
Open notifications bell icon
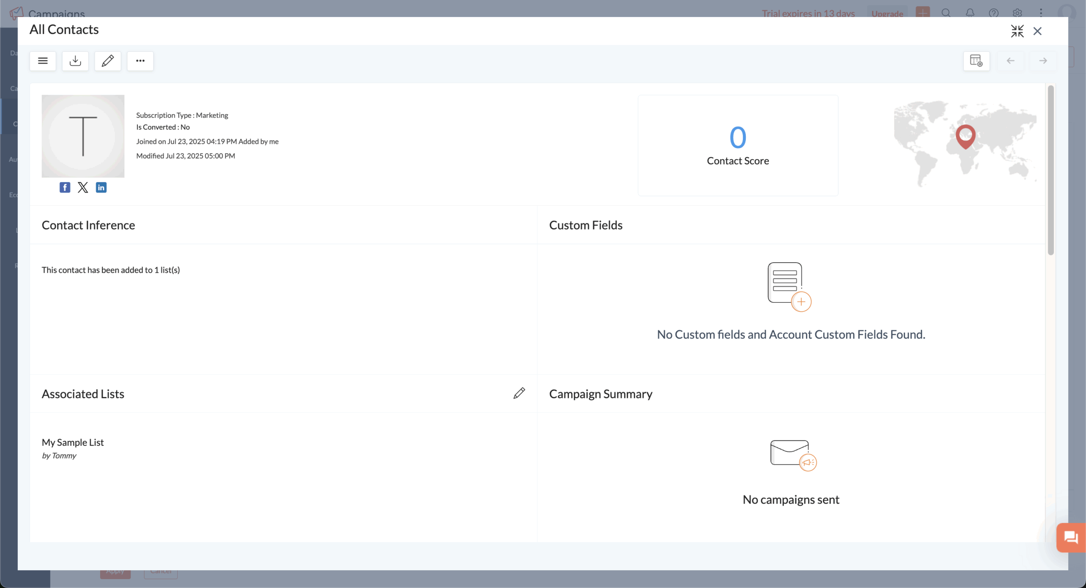click(x=970, y=13)
